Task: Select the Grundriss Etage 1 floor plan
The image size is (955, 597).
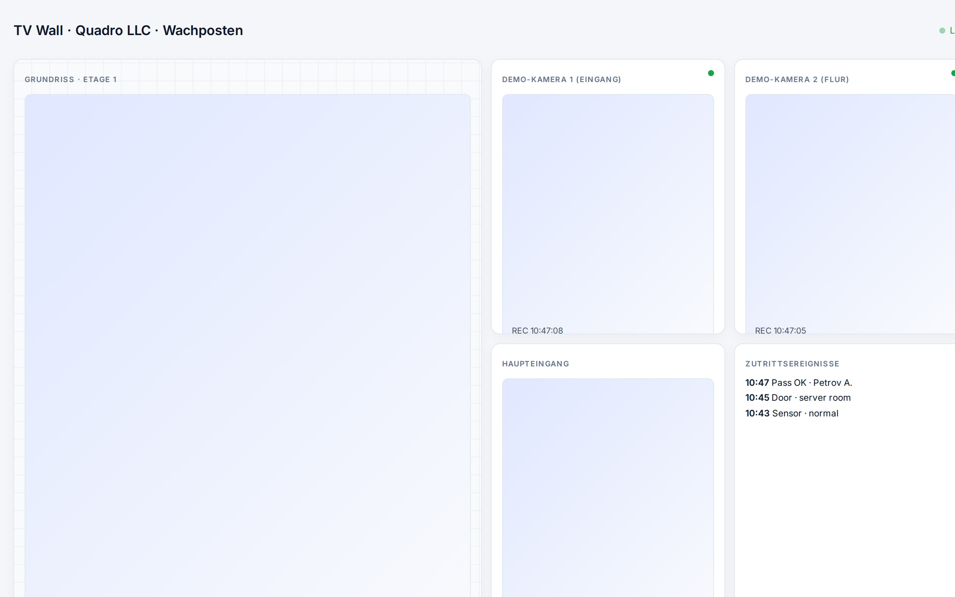Action: [247, 346]
